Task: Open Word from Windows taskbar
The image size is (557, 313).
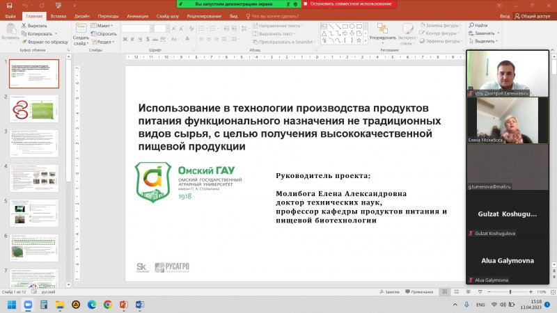Action: (140, 305)
